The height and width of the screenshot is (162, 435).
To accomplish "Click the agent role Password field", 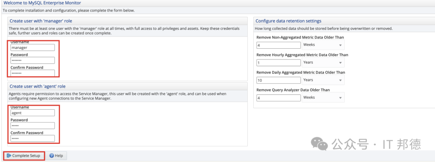I will pos(33,126).
